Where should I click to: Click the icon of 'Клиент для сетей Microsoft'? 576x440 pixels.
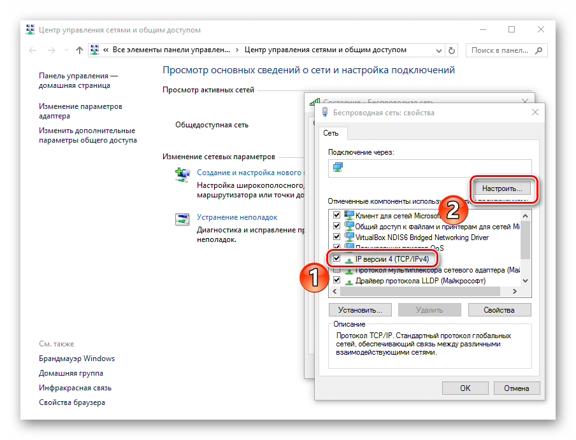click(x=349, y=215)
